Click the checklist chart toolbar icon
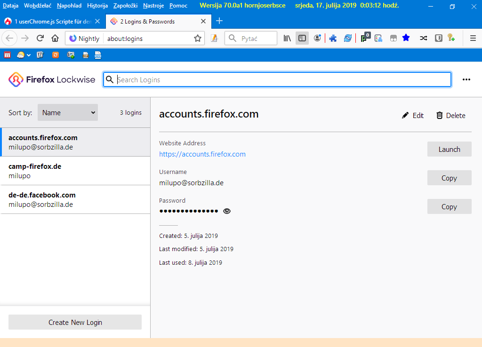Image resolution: width=482 pixels, height=347 pixels. click(x=378, y=39)
